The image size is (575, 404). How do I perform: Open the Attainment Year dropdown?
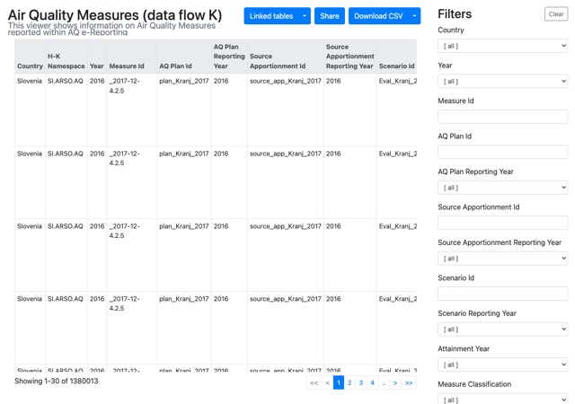coord(502,364)
